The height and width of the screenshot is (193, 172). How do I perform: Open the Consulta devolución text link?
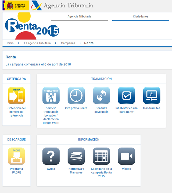coord(101,110)
